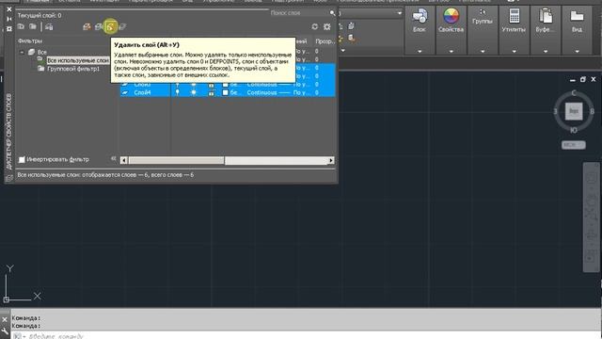Click layer list scrollbar left arrow

(123, 160)
